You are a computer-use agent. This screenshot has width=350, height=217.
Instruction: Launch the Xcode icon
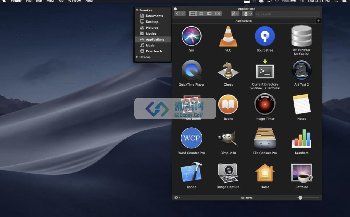coord(191,172)
